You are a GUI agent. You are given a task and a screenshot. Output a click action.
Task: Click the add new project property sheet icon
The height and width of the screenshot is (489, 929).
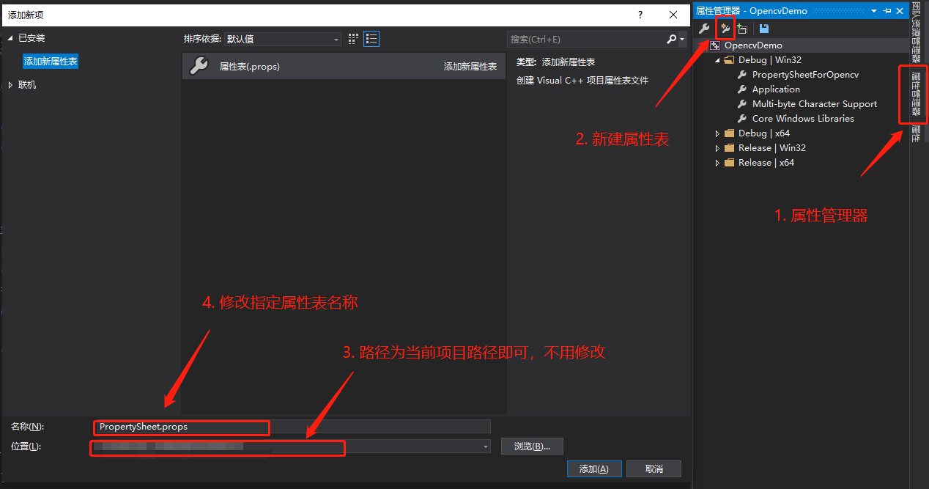(725, 29)
